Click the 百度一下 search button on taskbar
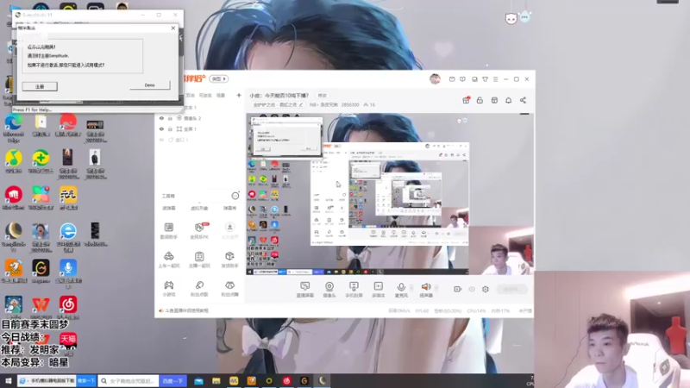This screenshot has height=388, width=690. 172,381
